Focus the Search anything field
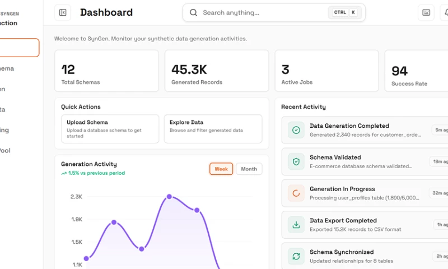 [274, 12]
